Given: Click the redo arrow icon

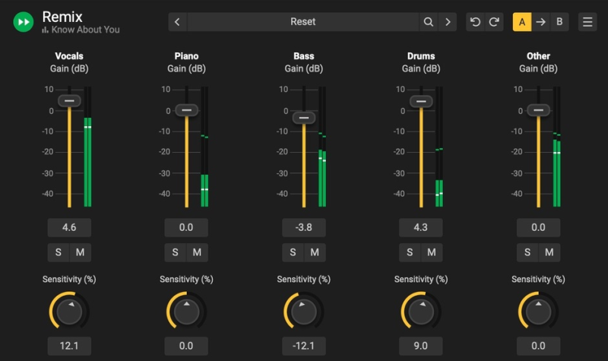Looking at the screenshot, I should 494,22.
